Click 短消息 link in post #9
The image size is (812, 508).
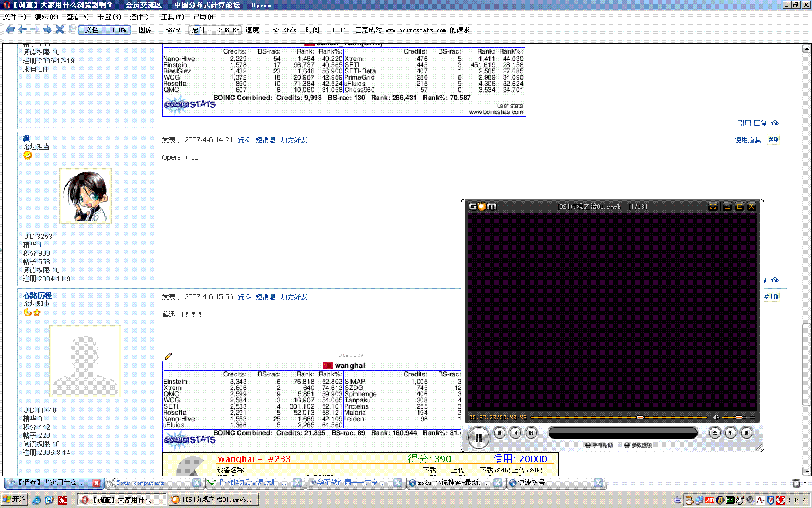[266, 140]
